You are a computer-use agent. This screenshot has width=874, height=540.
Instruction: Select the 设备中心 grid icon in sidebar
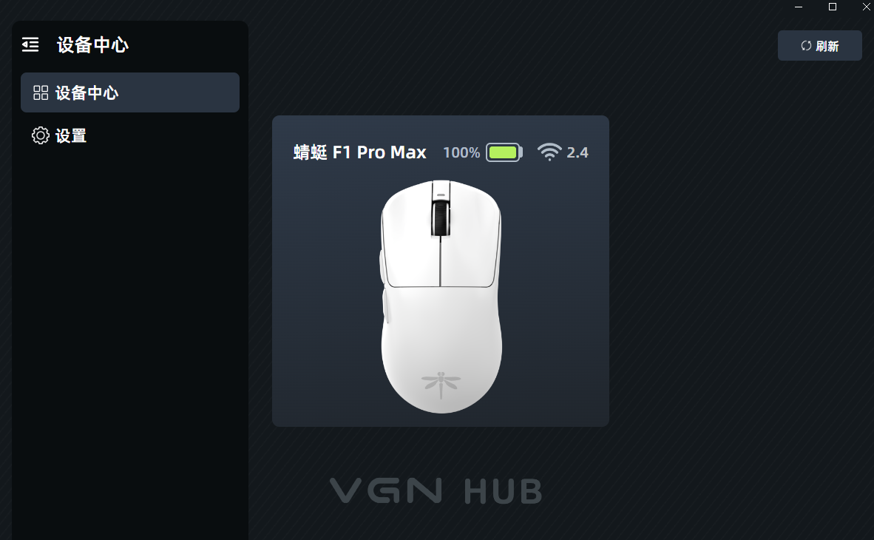click(41, 92)
